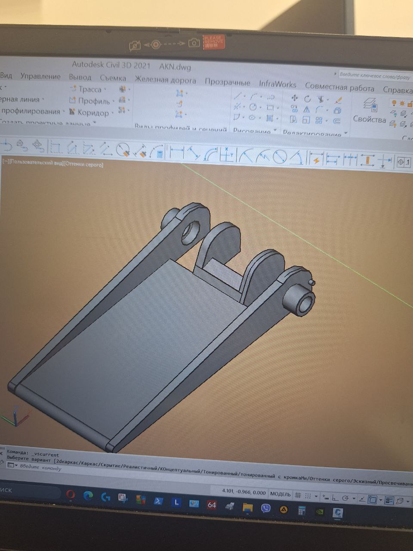
Task: Open the Трасса dropdown arrow
Action: coord(105,90)
